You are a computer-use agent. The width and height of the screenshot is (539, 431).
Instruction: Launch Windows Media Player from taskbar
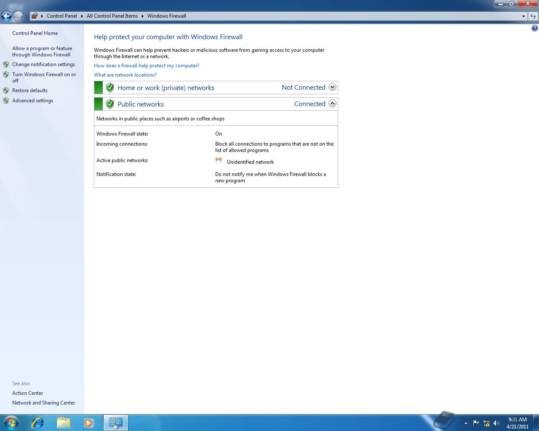(88, 423)
